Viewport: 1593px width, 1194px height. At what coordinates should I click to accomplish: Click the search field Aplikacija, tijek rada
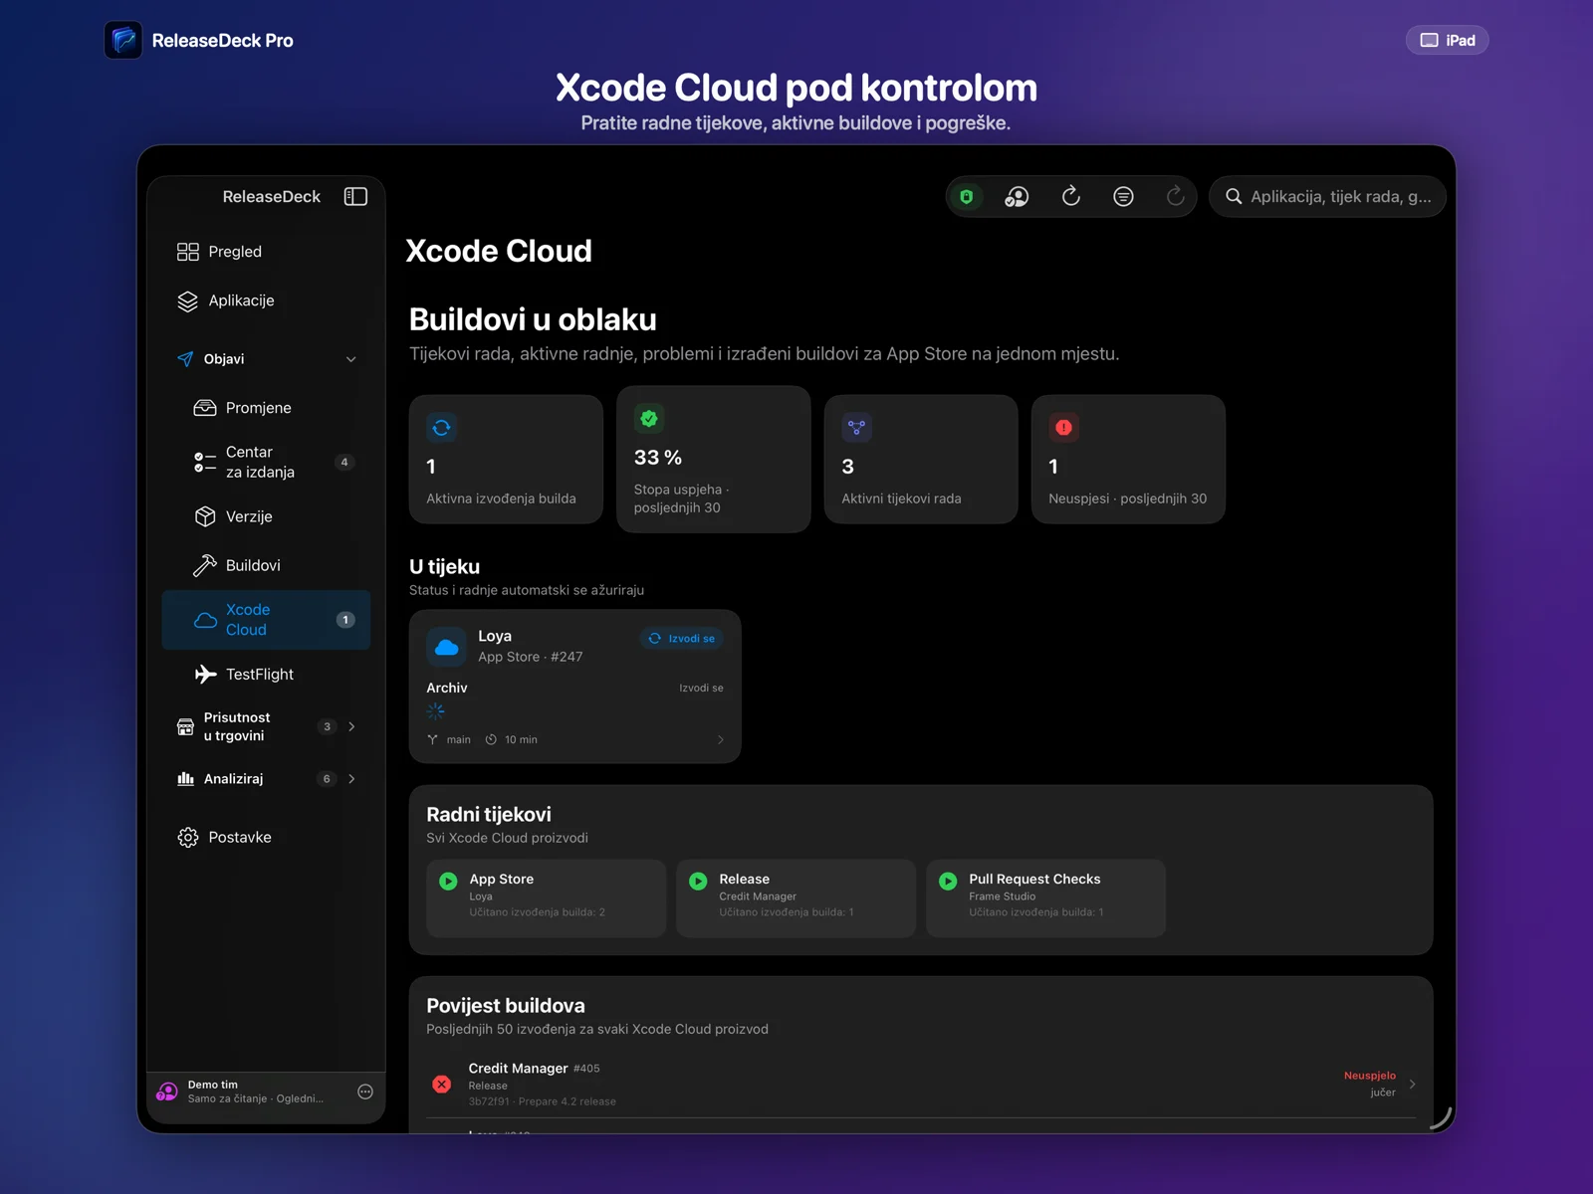[1327, 196]
